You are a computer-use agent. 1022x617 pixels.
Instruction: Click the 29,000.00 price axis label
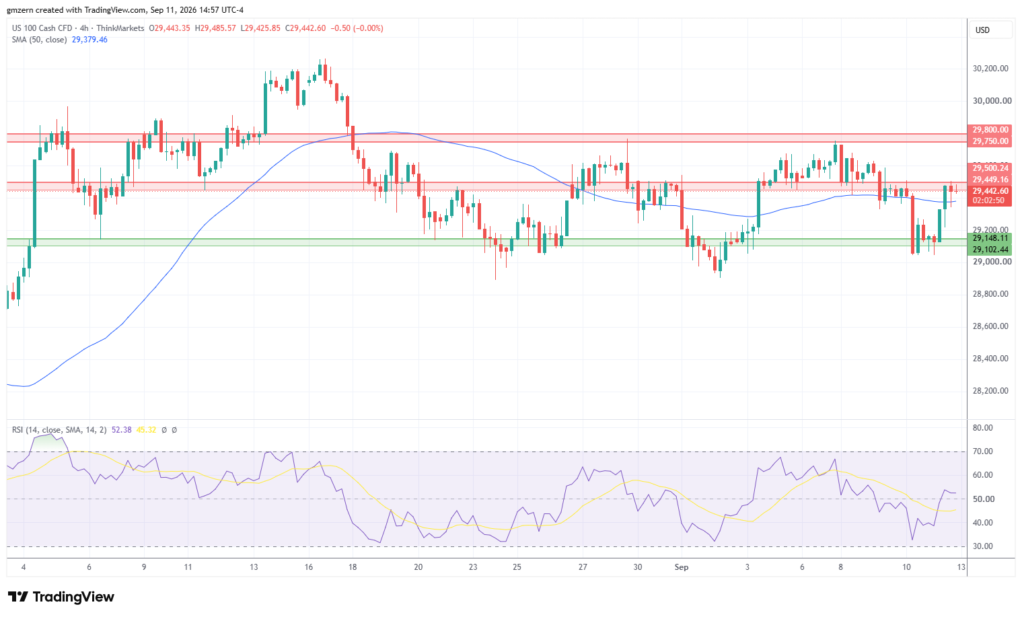[x=992, y=262]
